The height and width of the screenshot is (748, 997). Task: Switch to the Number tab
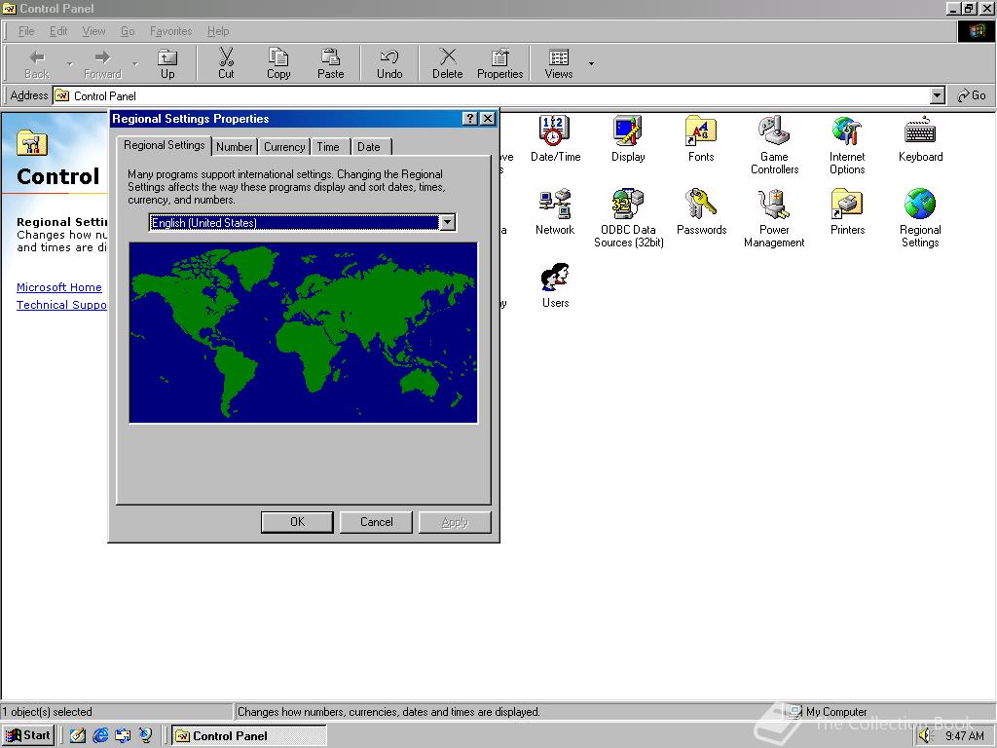(x=234, y=147)
